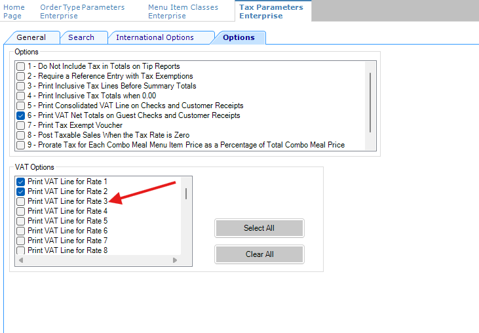The image size is (479, 333).
Task: Open the General tab
Action: pyautogui.click(x=31, y=37)
